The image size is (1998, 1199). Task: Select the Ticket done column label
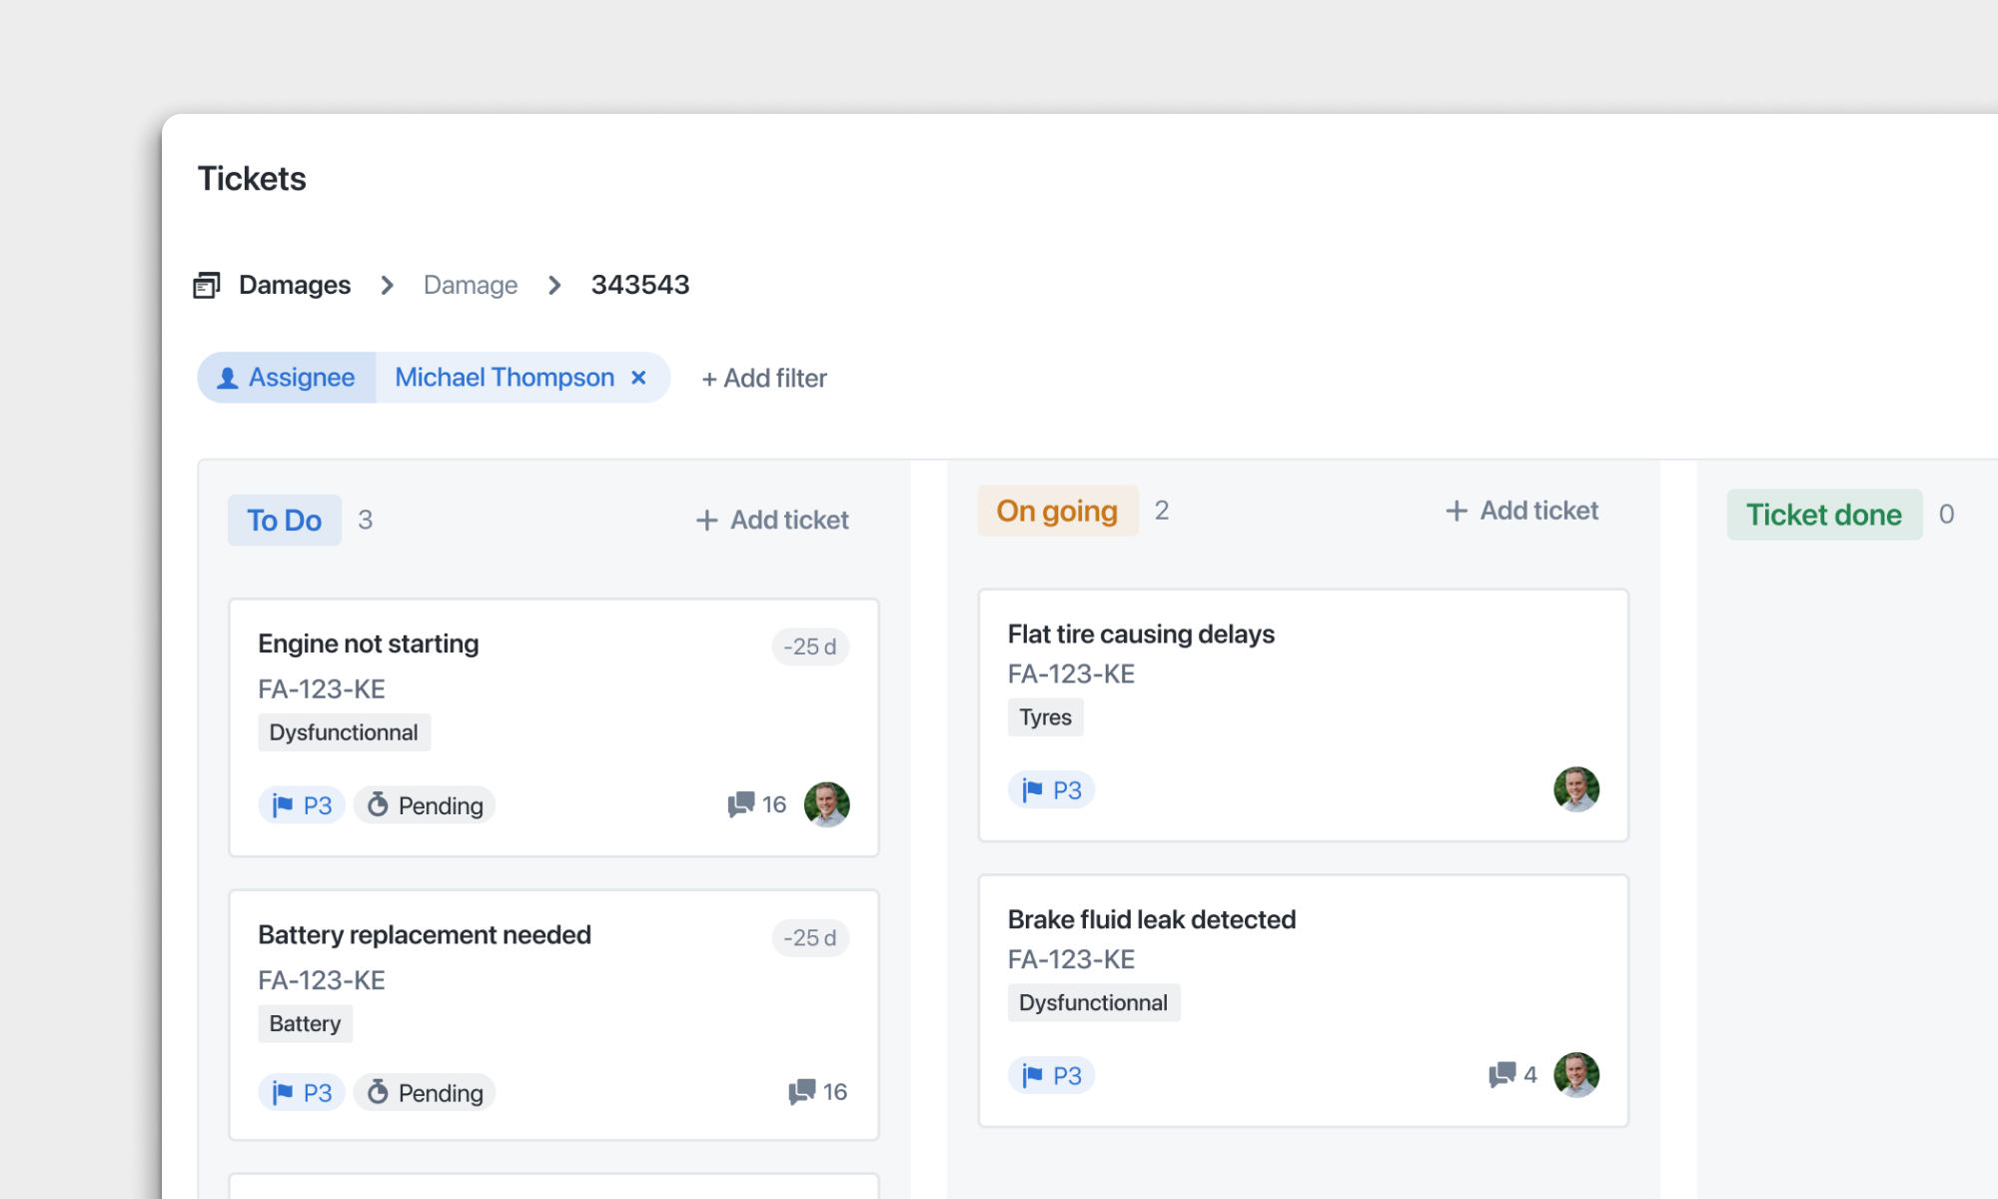pos(1824,515)
